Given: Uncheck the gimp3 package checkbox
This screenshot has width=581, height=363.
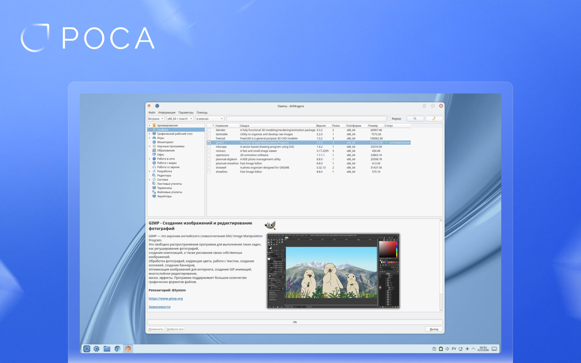Looking at the screenshot, I should [x=209, y=142].
